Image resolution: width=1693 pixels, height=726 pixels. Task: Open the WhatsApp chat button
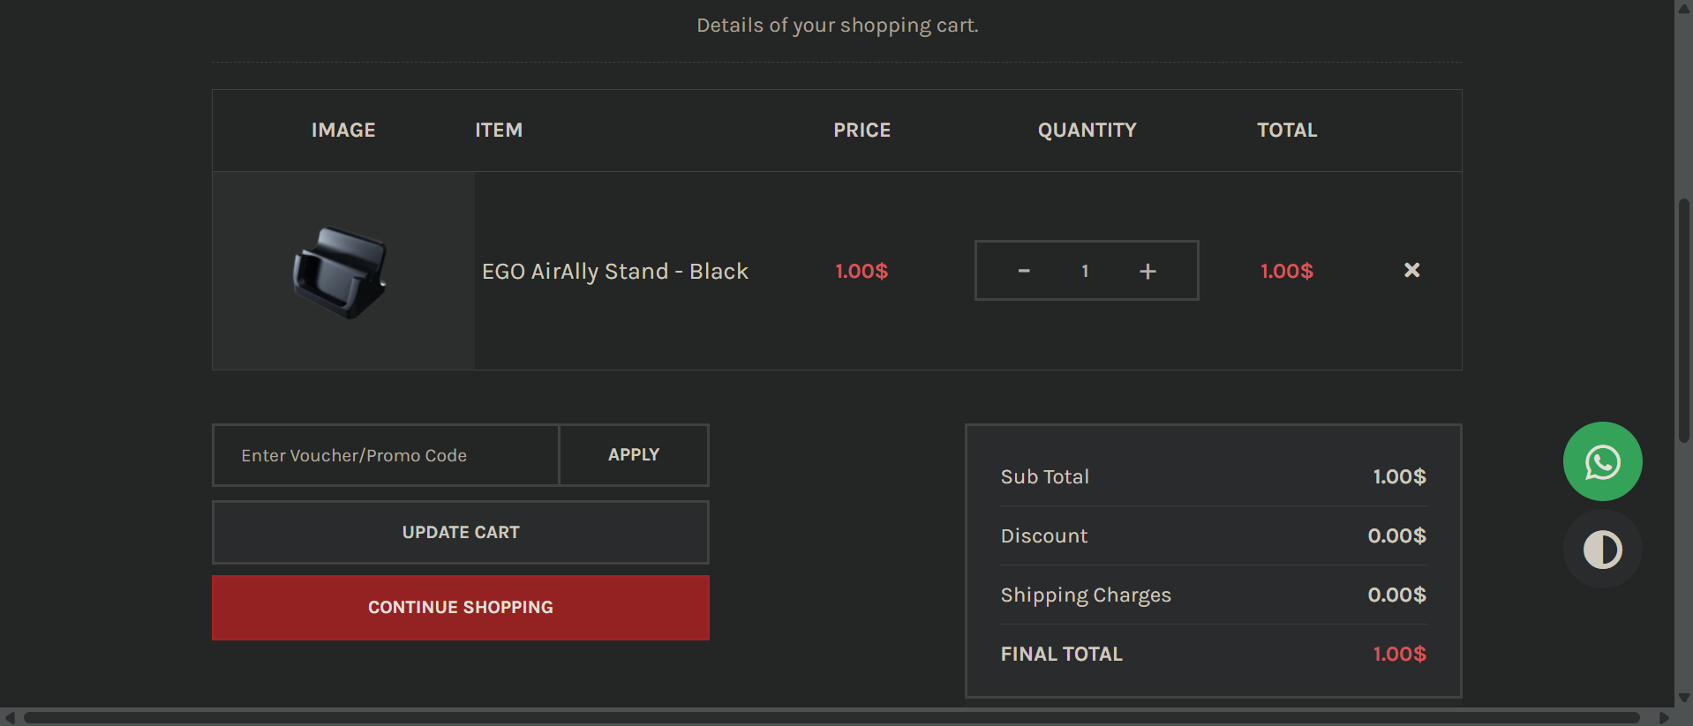coord(1602,461)
